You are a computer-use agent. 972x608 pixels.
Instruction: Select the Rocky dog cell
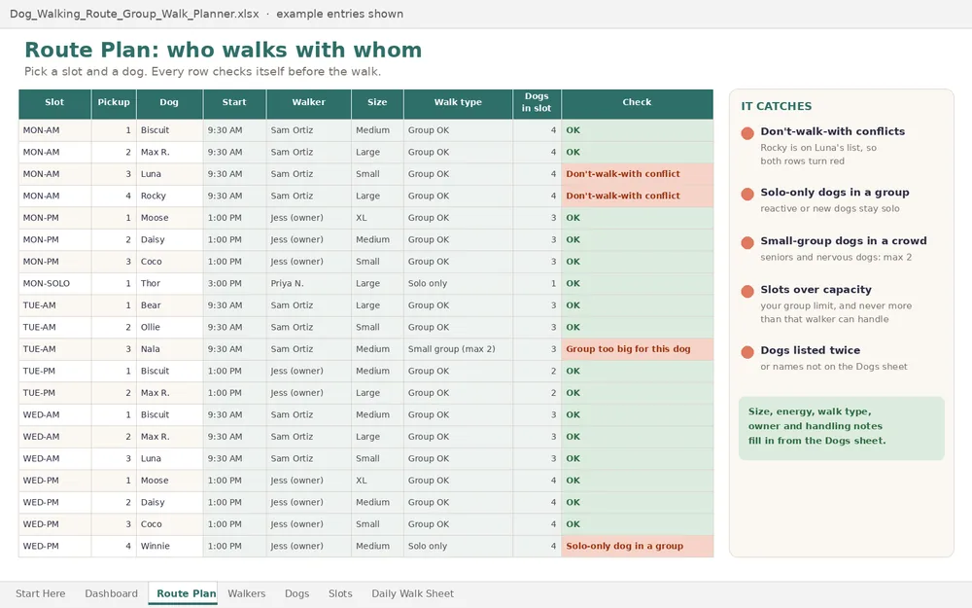pyautogui.click(x=169, y=197)
